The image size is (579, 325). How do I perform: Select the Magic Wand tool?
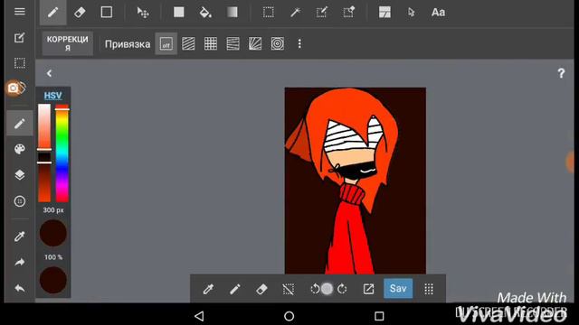click(x=295, y=12)
